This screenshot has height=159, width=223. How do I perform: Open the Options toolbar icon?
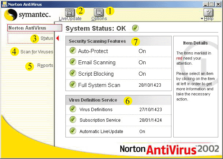click(x=99, y=12)
